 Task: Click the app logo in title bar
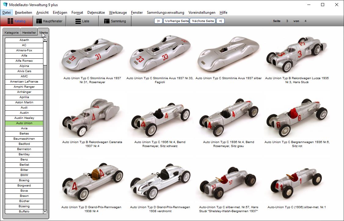tap(5, 5)
